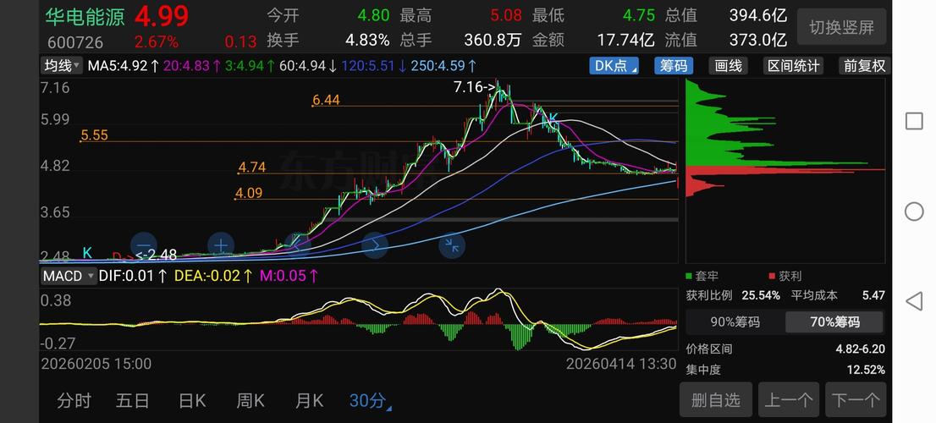The width and height of the screenshot is (936, 423).
Task: Tap the 5.55 horizontal price line label
Action: [x=94, y=135]
